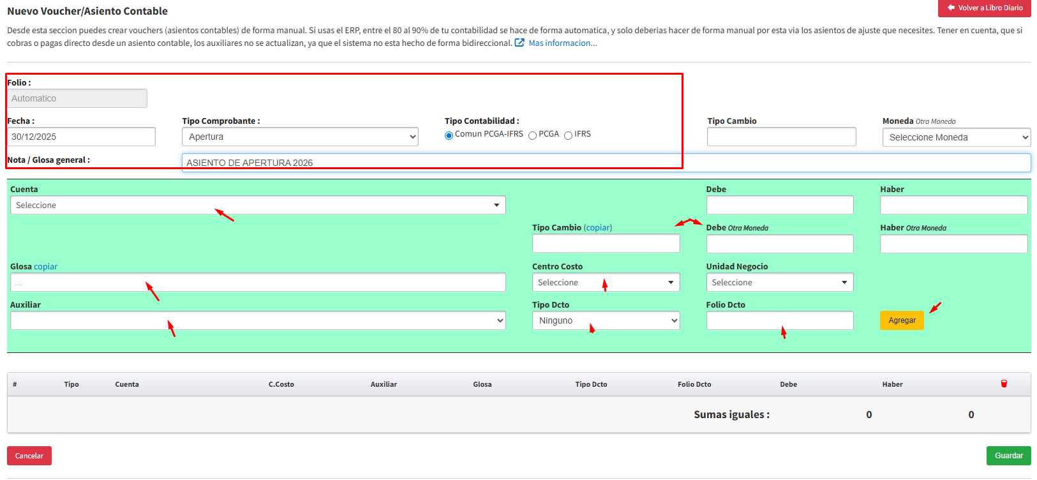The height and width of the screenshot is (480, 1037).
Task: Click the copiar link next to Glosa
Action: pyautogui.click(x=46, y=266)
